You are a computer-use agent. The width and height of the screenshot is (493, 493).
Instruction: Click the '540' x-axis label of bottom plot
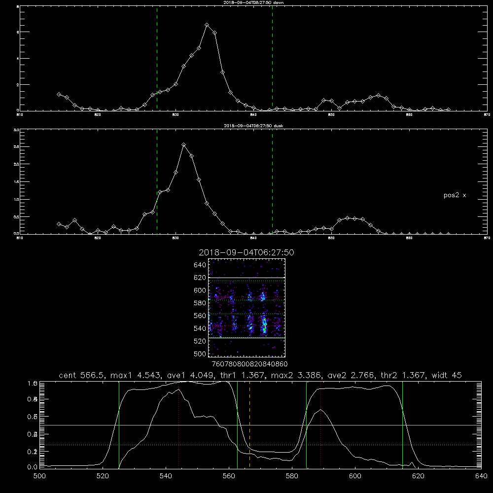click(x=166, y=476)
